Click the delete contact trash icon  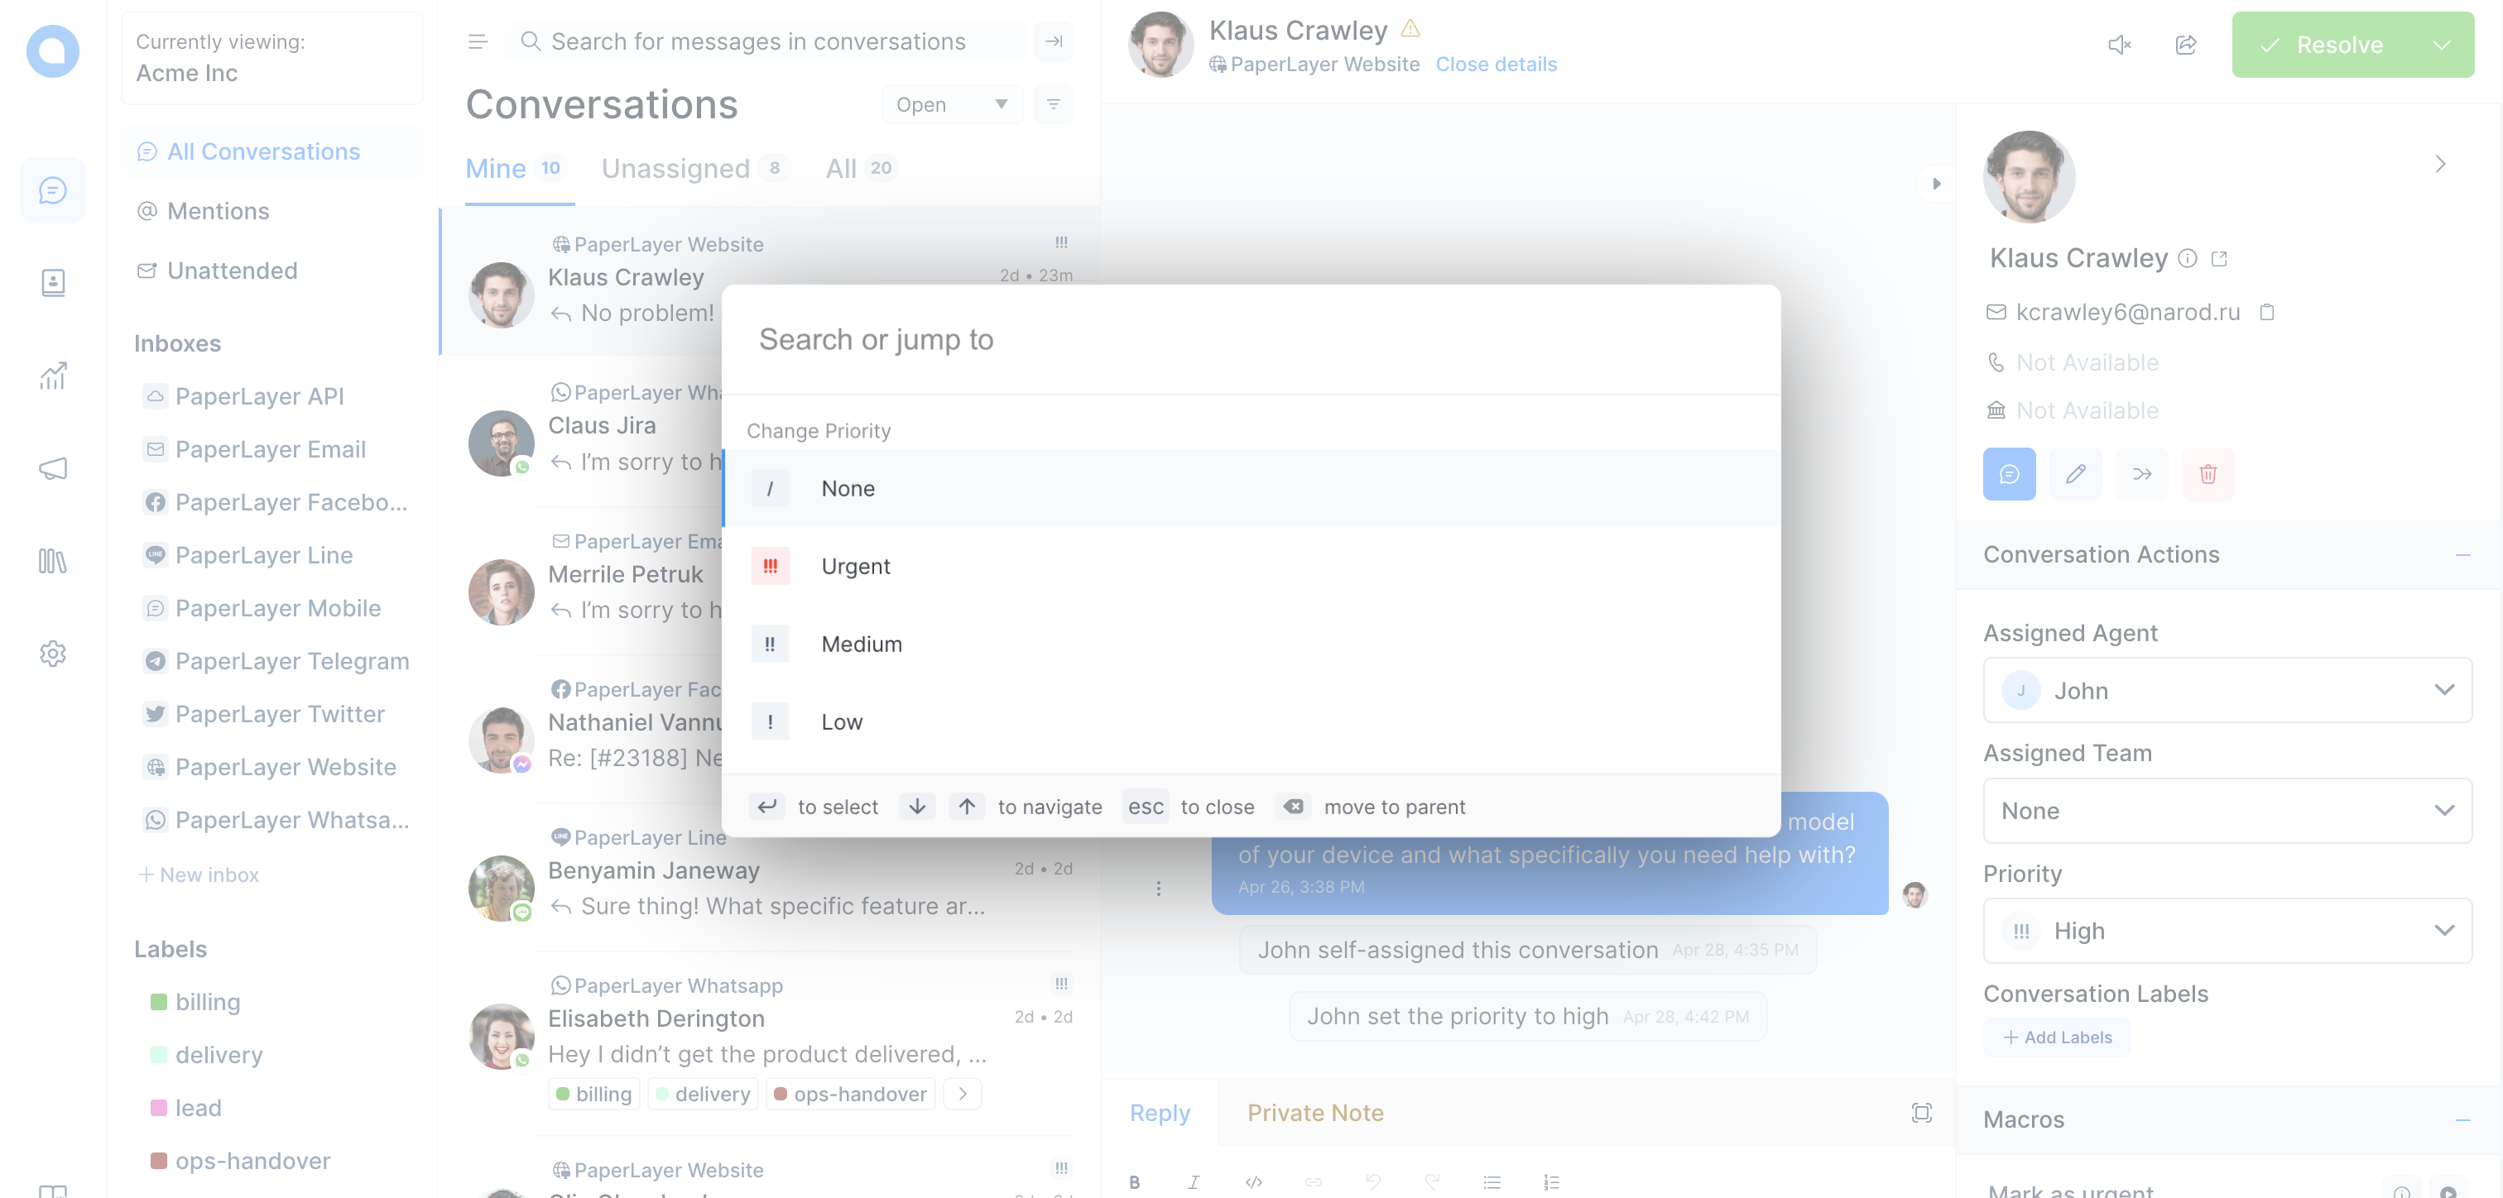[2208, 472]
